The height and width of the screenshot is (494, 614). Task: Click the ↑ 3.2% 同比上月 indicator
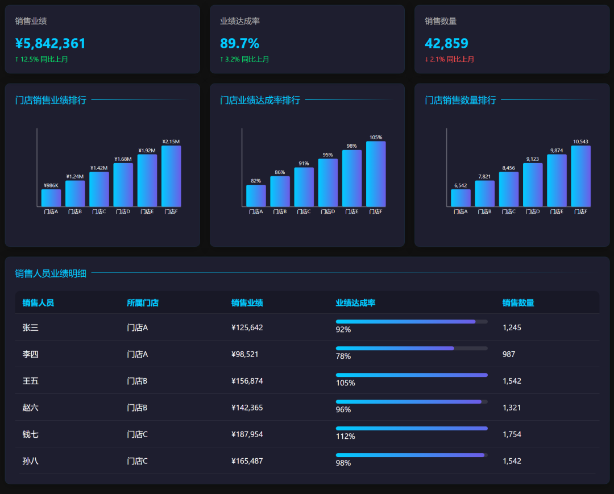pos(244,59)
